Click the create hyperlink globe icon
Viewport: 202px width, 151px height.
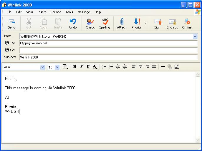[x=170, y=67]
